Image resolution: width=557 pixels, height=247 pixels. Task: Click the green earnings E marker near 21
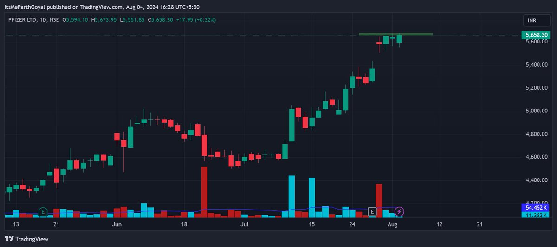[43, 212]
